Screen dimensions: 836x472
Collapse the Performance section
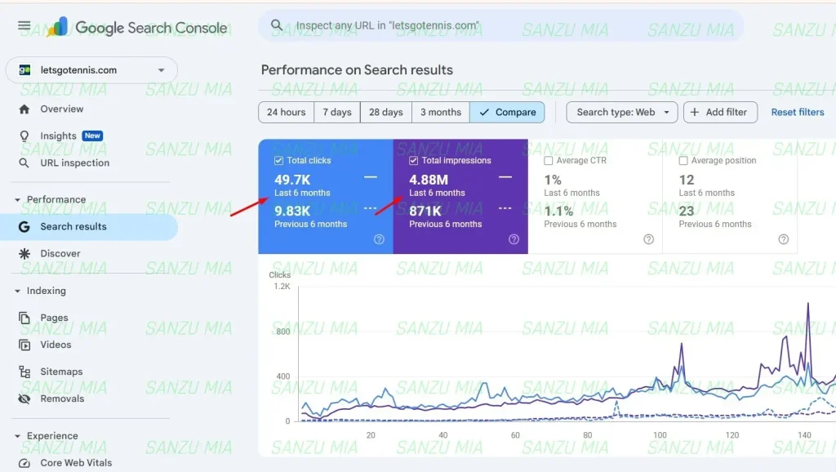tap(16, 199)
